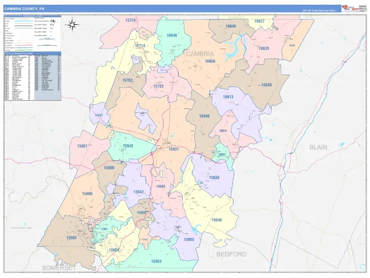Select ZIP code 15904 label
This screenshot has height=278, width=370.
click(114, 250)
